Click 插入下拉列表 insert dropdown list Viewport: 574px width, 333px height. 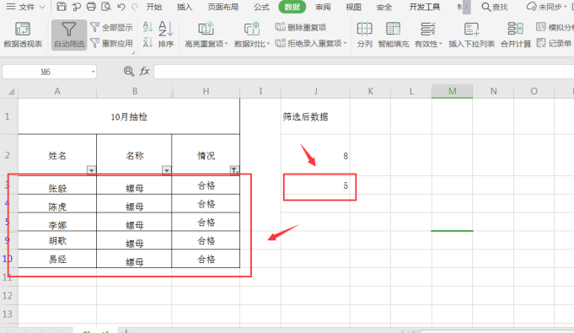coord(471,35)
